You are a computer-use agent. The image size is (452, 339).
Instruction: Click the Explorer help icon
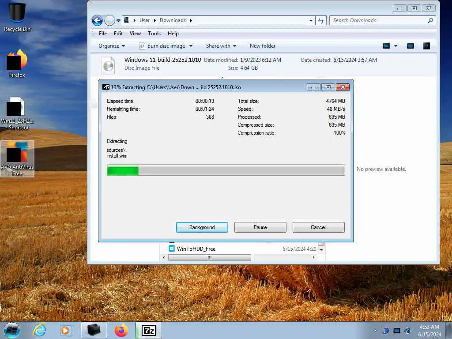click(426, 46)
